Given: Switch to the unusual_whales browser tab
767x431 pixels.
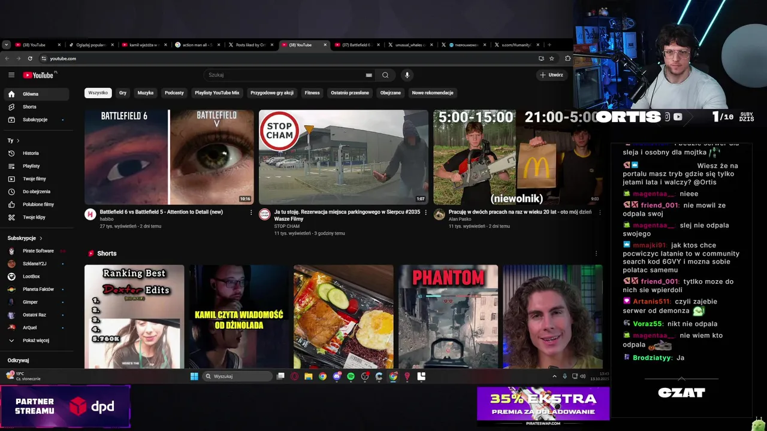Looking at the screenshot, I should click(410, 45).
